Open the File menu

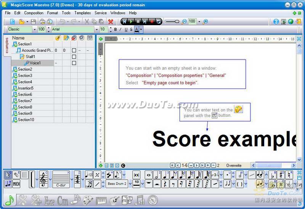(8, 13)
